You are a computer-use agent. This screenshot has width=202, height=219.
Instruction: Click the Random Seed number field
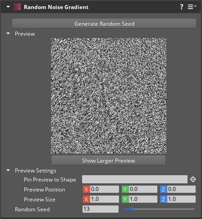(101, 209)
